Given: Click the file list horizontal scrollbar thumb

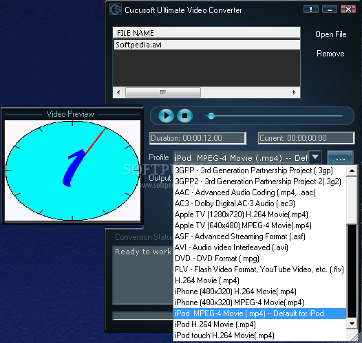Looking at the screenshot, I should 163,92.
